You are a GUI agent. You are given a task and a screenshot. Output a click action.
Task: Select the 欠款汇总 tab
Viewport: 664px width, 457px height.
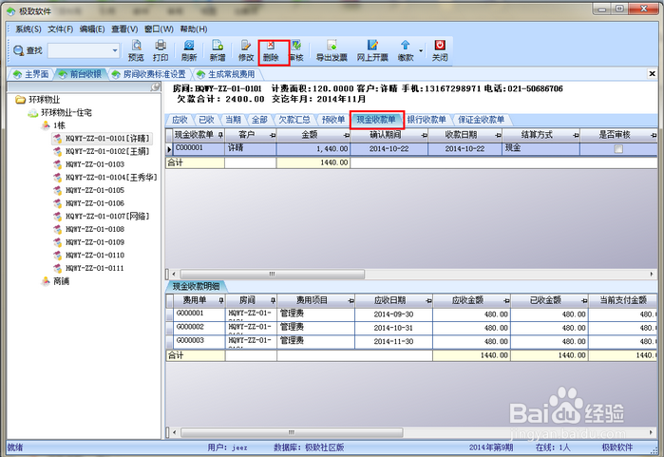294,120
